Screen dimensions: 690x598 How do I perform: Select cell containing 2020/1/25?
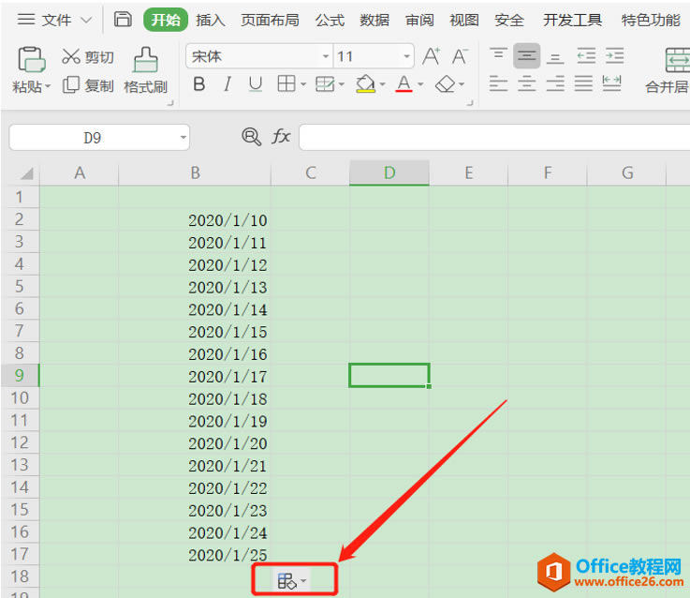click(194, 554)
